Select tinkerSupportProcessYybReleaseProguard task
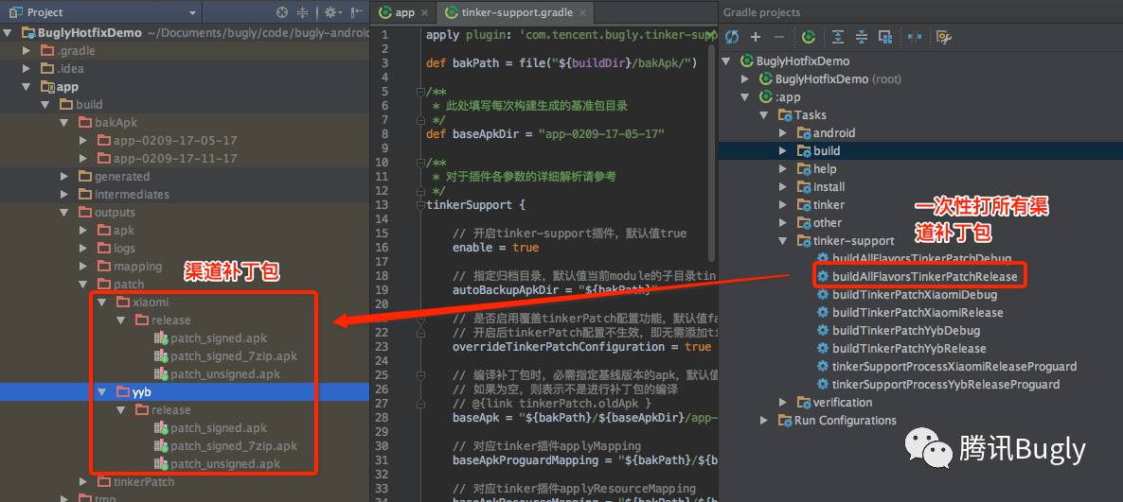The width and height of the screenshot is (1123, 502). tap(937, 384)
